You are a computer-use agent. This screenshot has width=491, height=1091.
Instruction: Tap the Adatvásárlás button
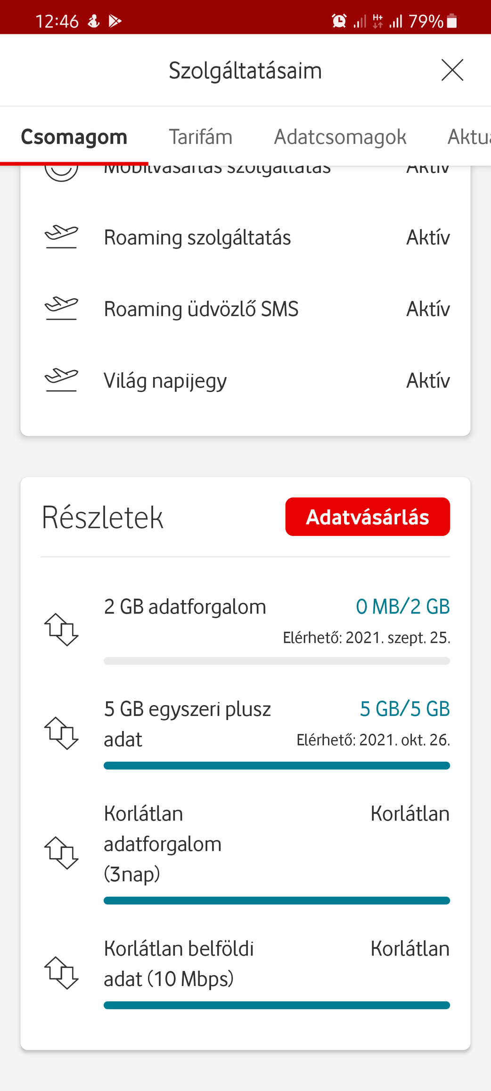point(368,517)
